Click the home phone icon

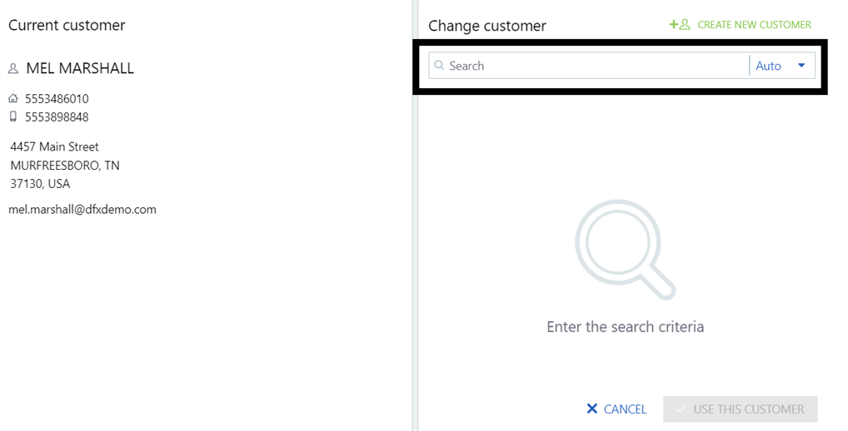13,99
